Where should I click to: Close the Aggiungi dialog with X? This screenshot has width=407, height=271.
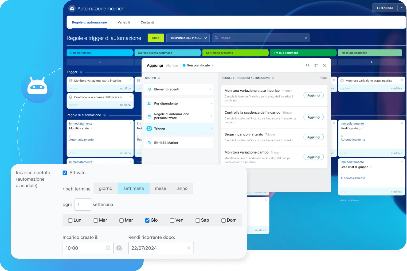pyautogui.click(x=324, y=65)
